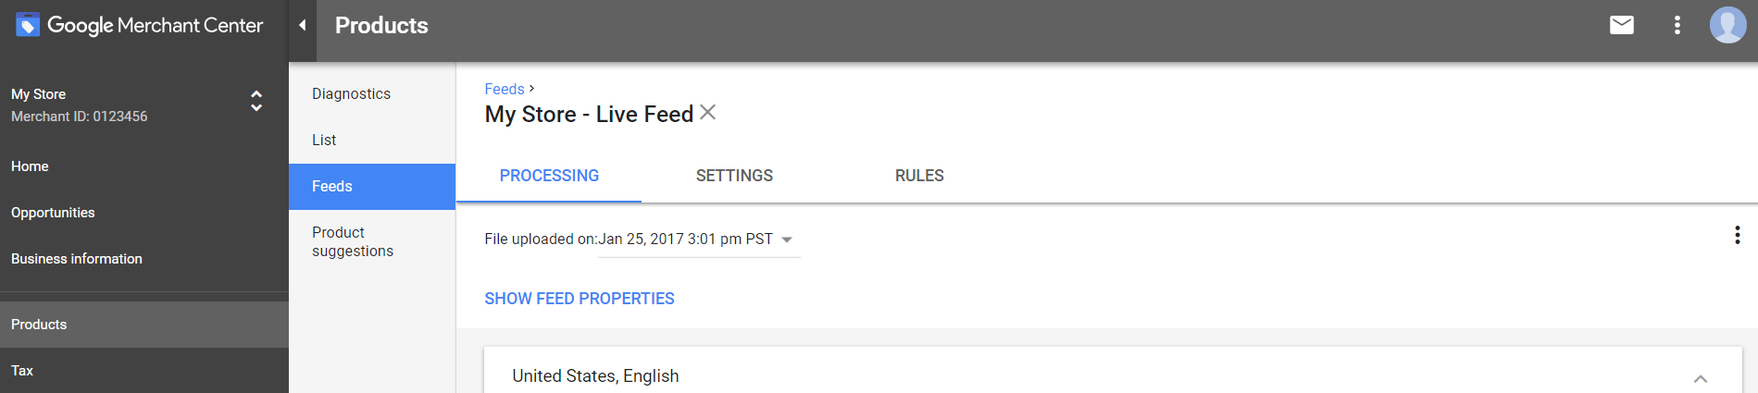Viewport: 1758px width, 393px height.
Task: Switch to the Rules tab
Action: (x=919, y=176)
